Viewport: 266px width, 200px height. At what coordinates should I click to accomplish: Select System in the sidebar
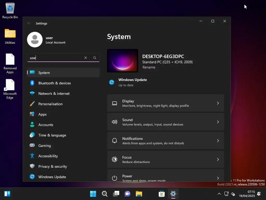(63, 73)
